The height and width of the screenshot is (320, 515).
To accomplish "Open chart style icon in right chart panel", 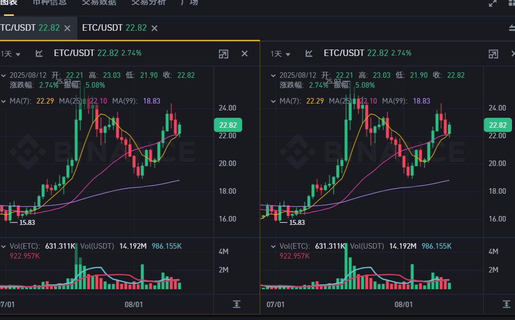I will pos(309,53).
